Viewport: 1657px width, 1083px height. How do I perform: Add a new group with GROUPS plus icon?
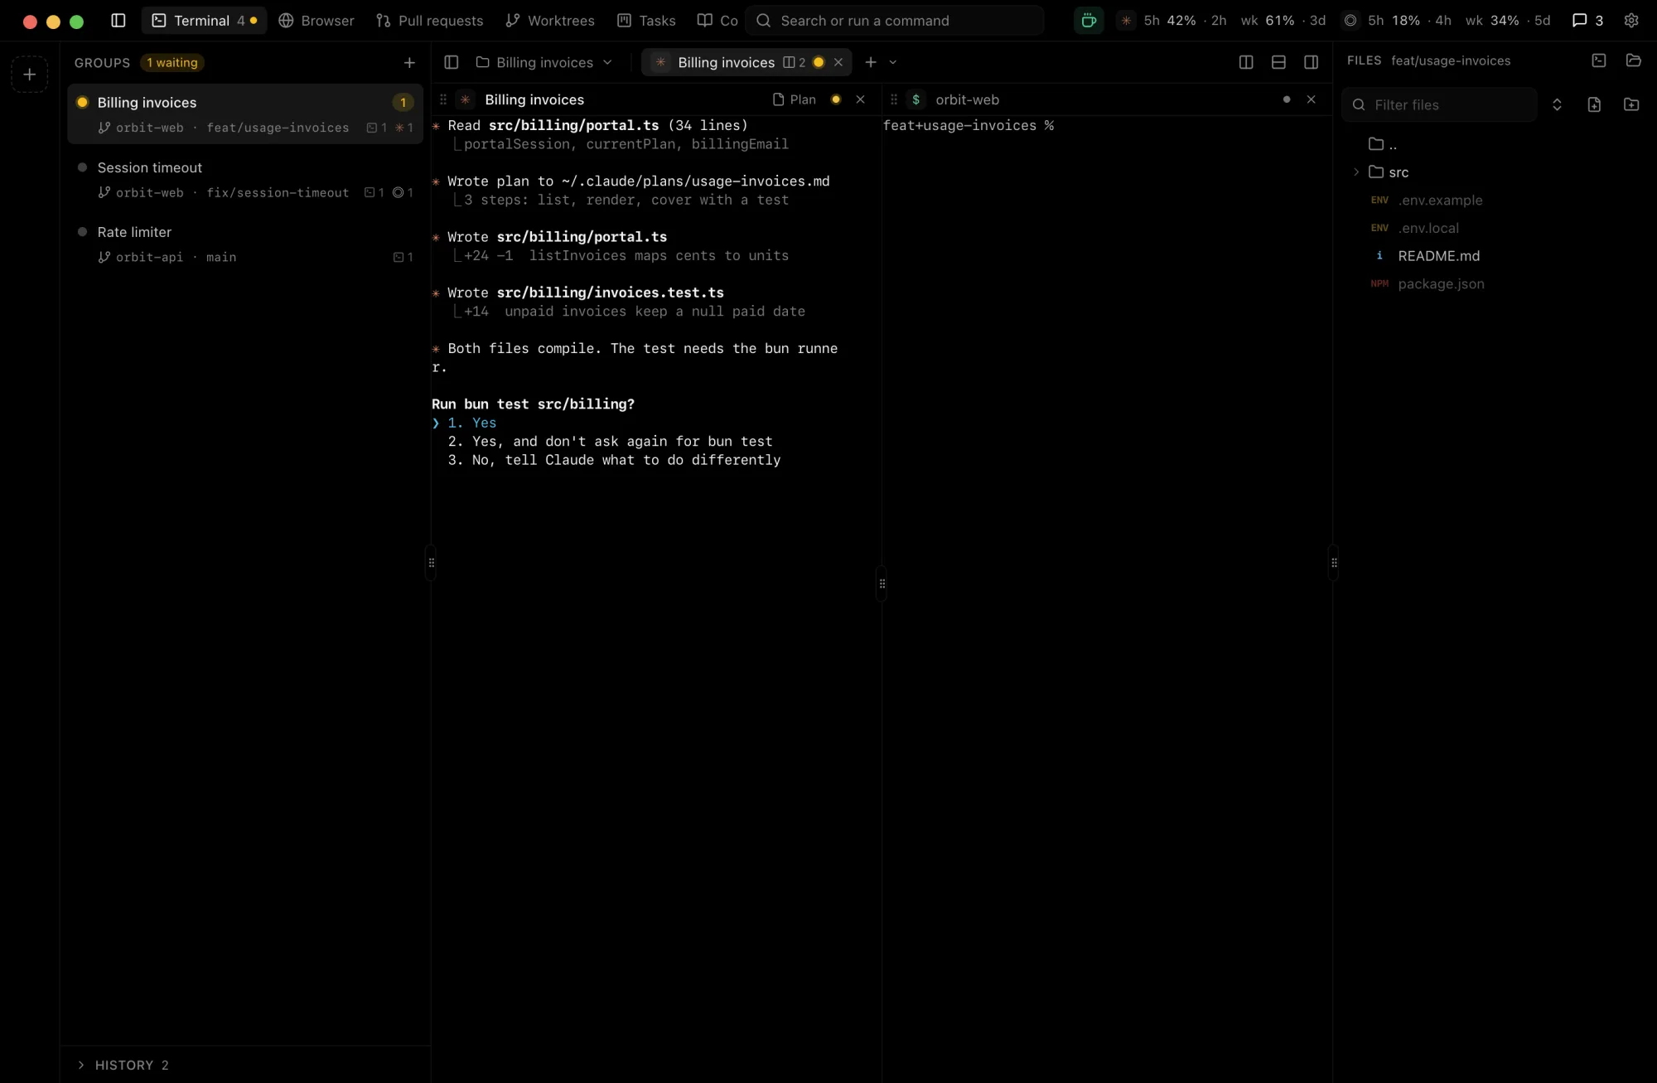[x=409, y=63]
